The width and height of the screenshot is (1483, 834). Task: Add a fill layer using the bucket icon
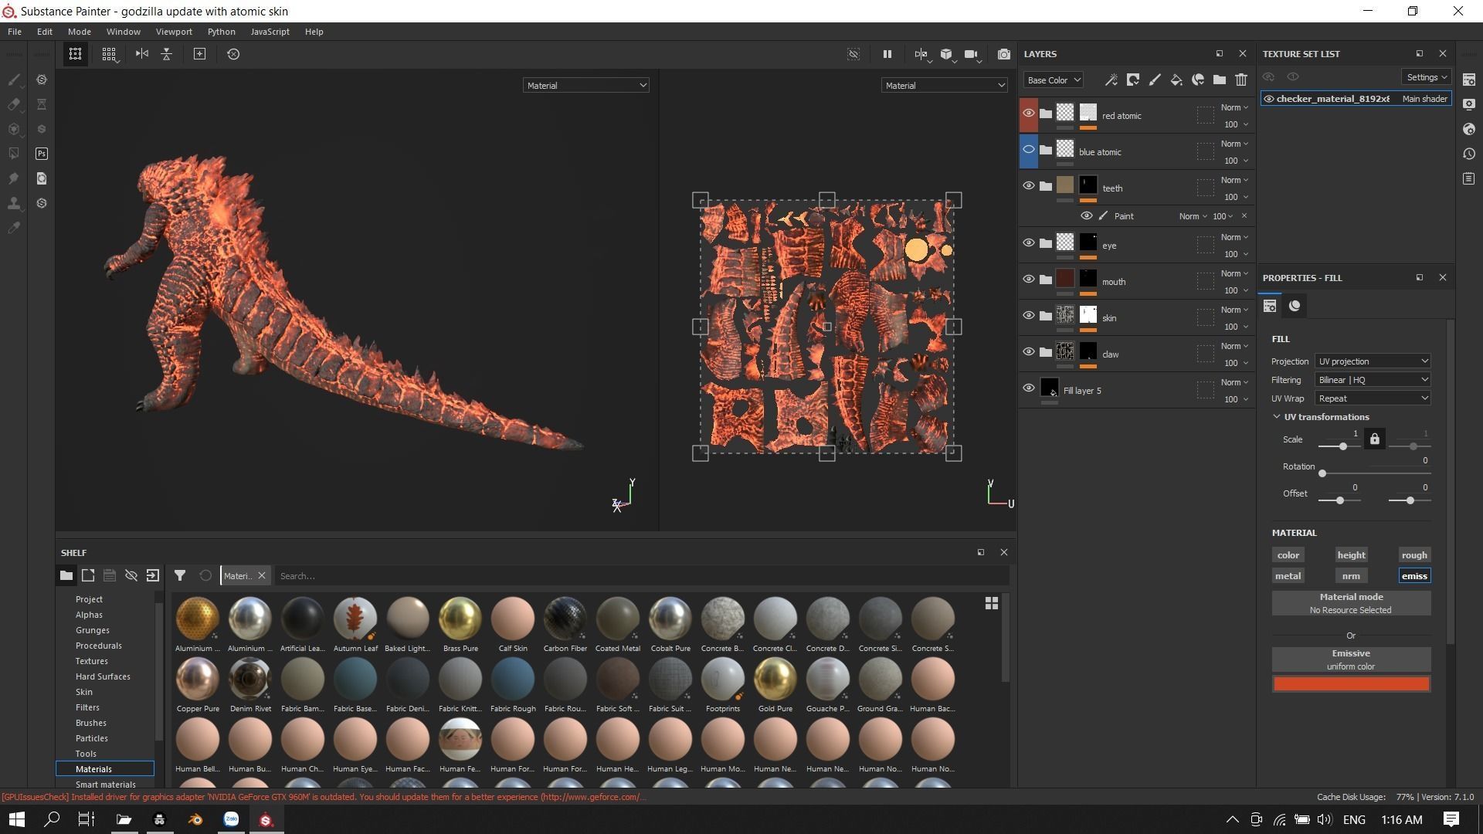point(1176,80)
